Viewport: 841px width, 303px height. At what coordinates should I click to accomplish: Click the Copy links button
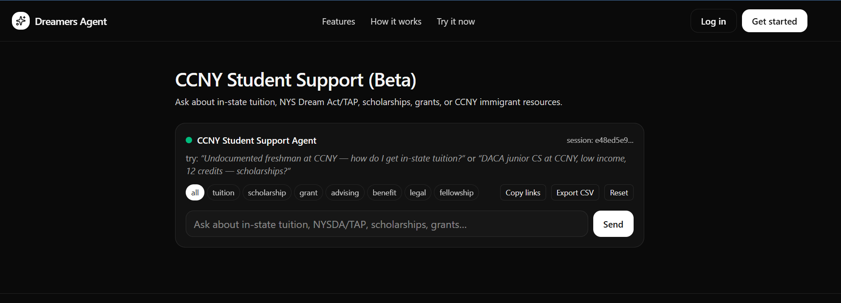coord(523,192)
